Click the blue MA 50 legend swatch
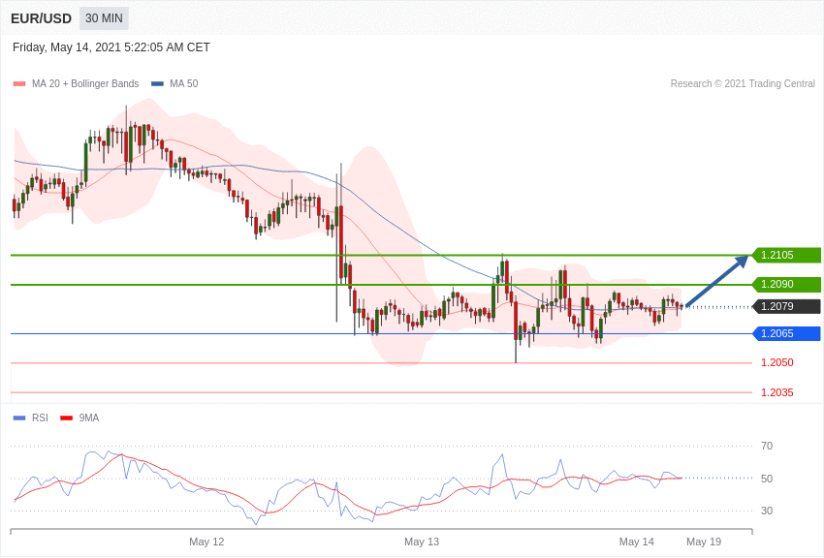Image resolution: width=824 pixels, height=558 pixels. pyautogui.click(x=157, y=83)
